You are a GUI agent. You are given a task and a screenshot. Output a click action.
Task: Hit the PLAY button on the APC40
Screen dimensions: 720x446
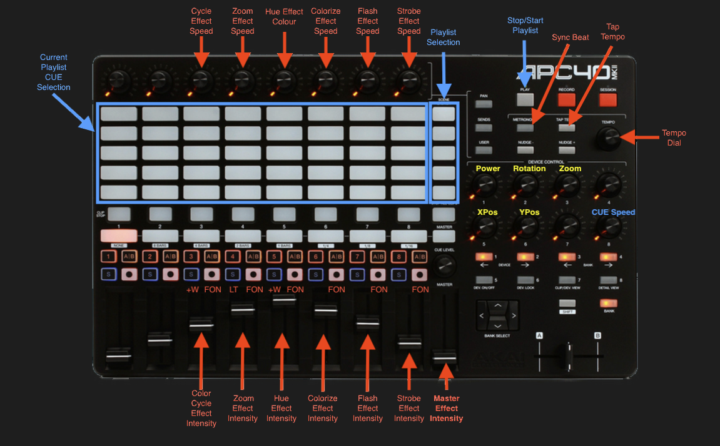525,99
